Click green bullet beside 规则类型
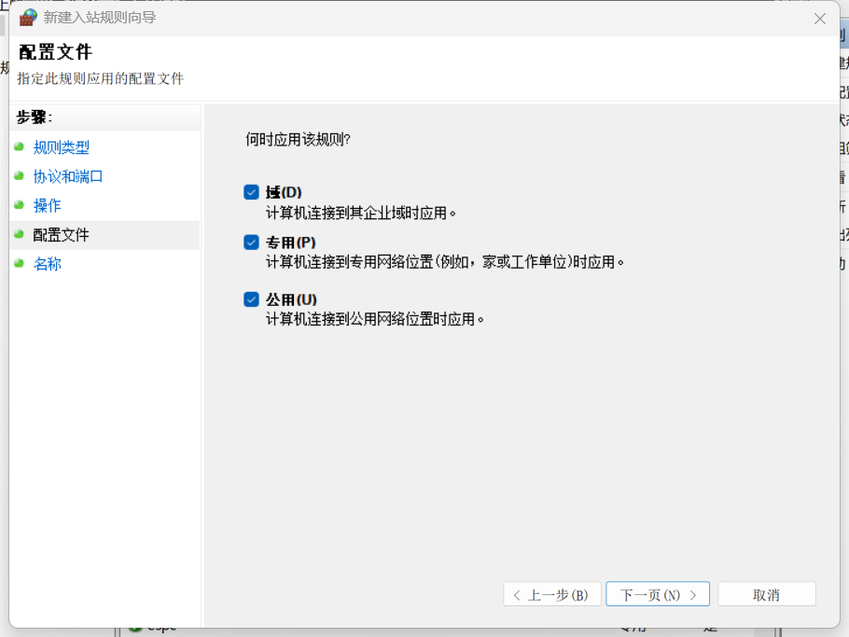The height and width of the screenshot is (637, 849). coord(20,146)
